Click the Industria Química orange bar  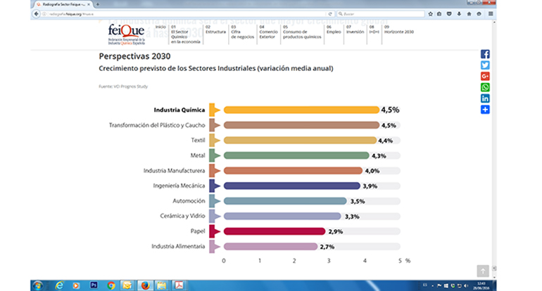click(301, 110)
